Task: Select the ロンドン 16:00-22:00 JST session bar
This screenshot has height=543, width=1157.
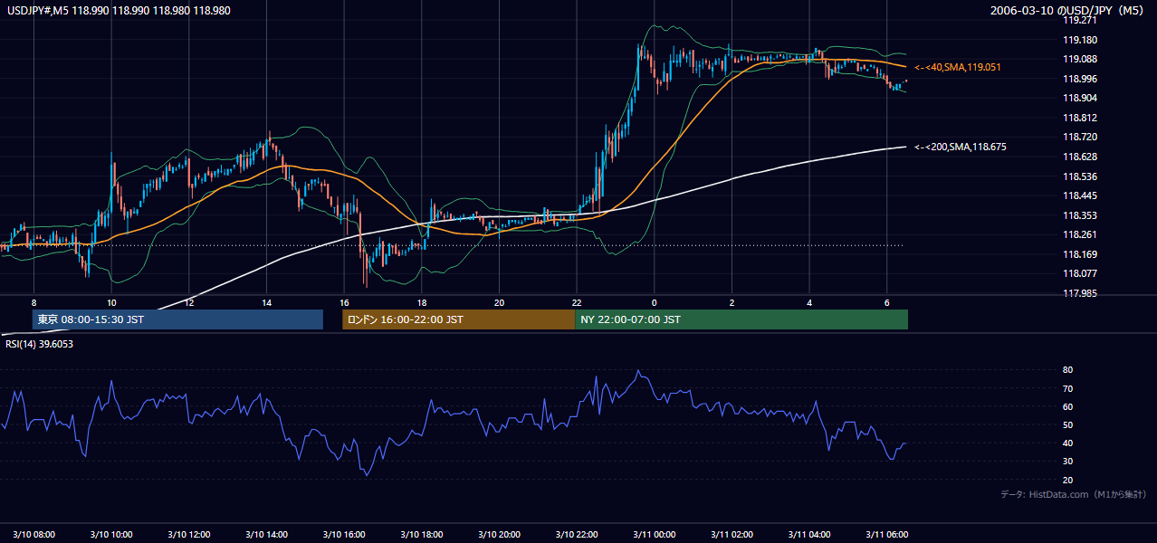Action: (x=458, y=319)
